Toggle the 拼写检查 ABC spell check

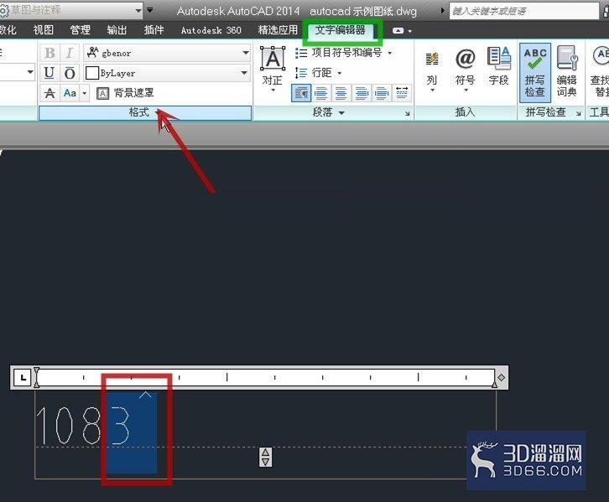click(535, 73)
